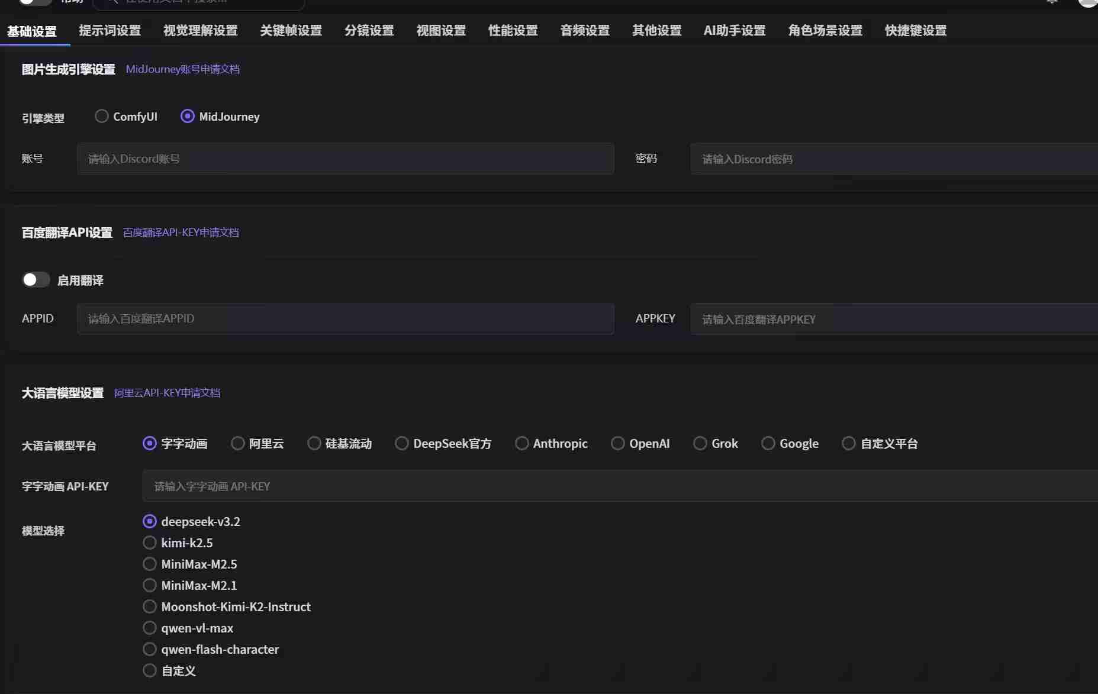Pick the kimi-k2.5 model option

[x=150, y=543]
